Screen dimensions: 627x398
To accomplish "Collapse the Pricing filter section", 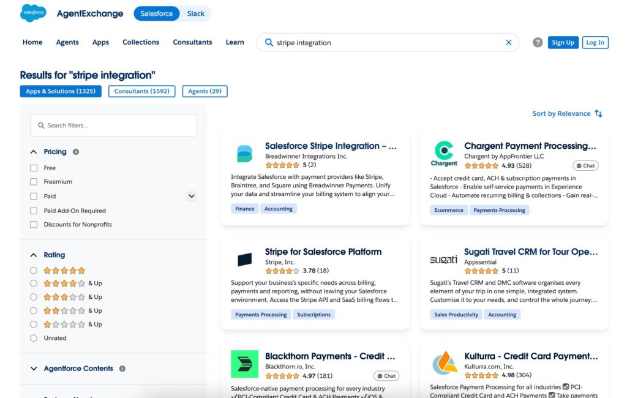I will 34,152.
